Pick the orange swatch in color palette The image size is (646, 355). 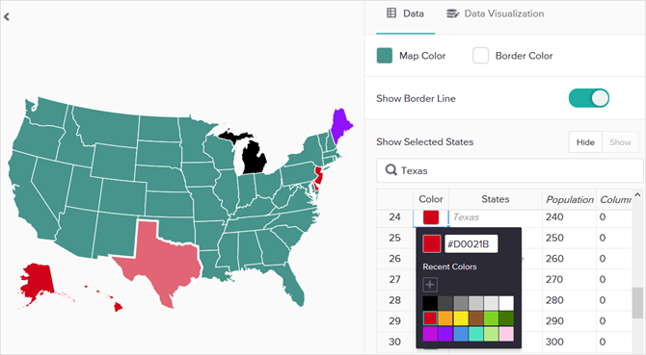click(x=445, y=318)
